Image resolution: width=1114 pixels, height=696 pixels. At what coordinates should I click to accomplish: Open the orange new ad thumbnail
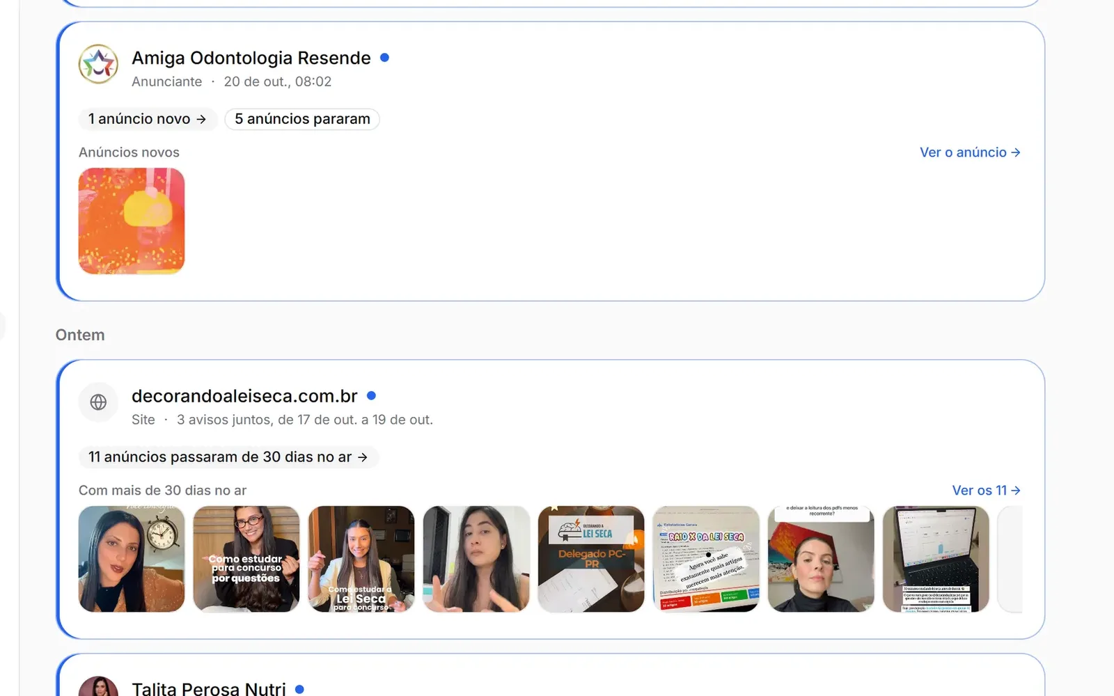pyautogui.click(x=132, y=221)
